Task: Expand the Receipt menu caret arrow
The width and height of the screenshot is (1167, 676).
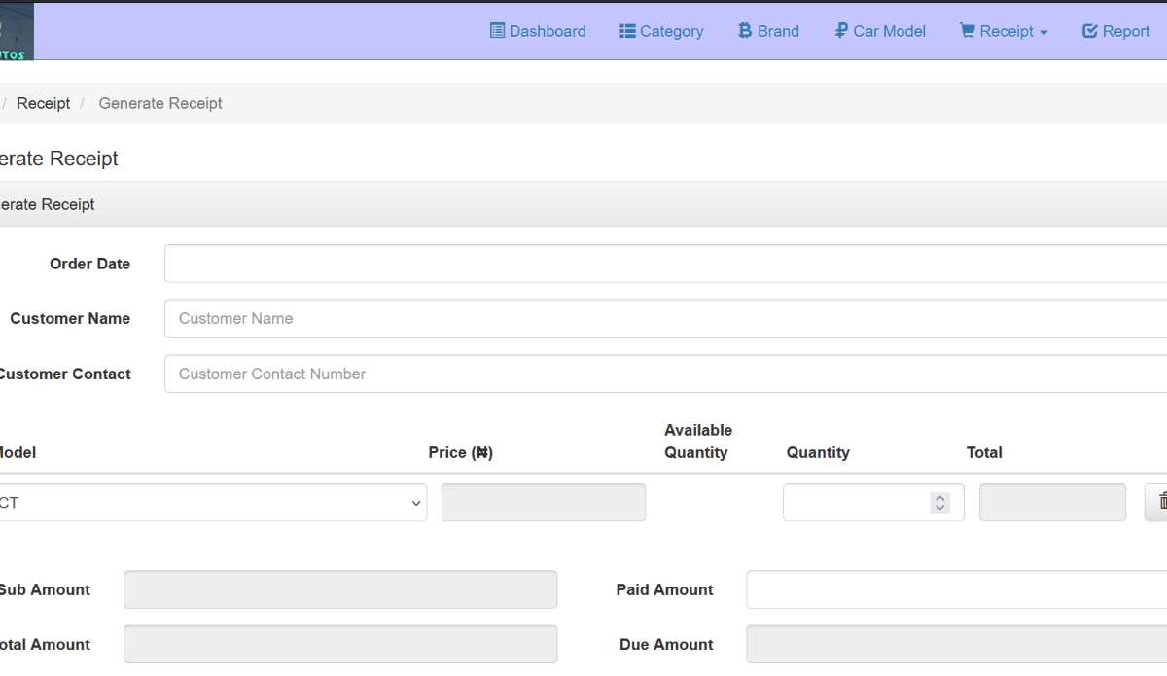Action: click(1044, 33)
